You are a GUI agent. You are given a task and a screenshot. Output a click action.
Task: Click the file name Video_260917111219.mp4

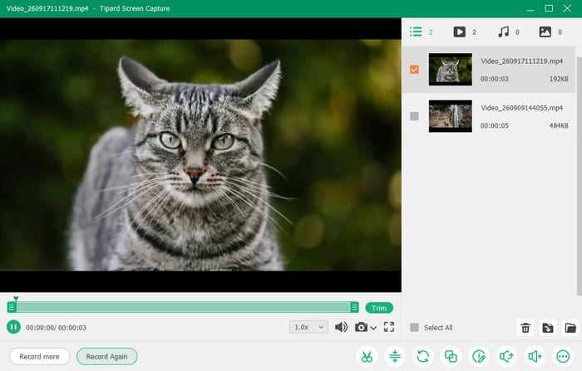pos(521,61)
